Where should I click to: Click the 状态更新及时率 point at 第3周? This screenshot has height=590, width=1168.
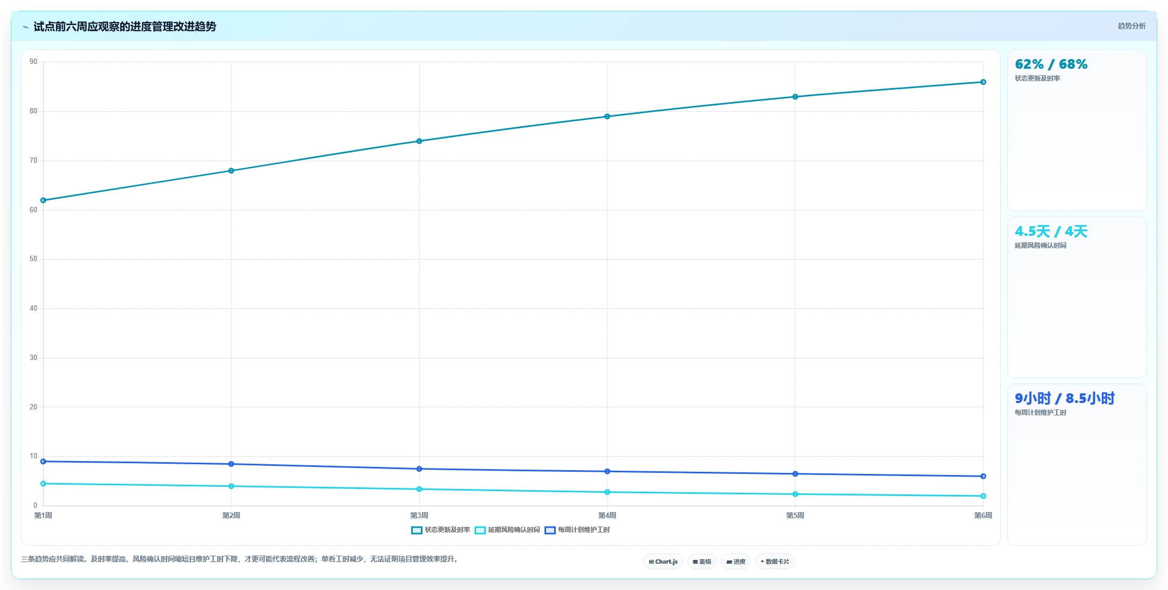tap(419, 141)
